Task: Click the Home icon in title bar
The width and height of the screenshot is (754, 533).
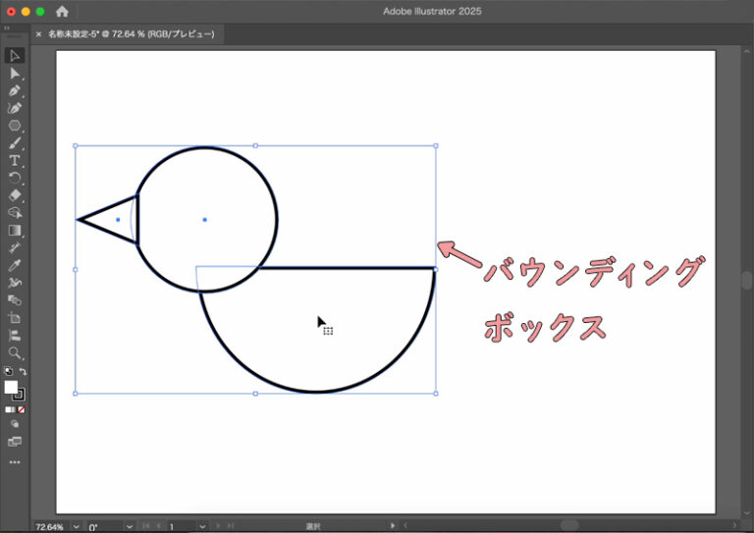Action: coord(63,11)
